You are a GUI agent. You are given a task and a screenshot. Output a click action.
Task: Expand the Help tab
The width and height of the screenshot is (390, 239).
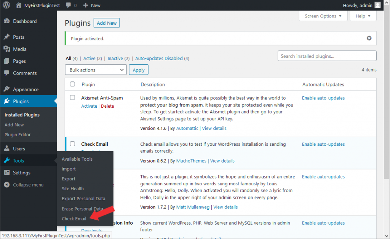click(x=363, y=16)
